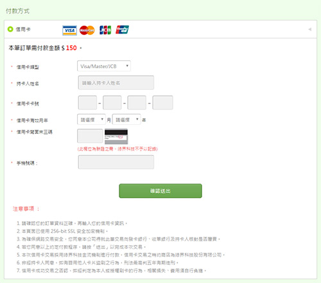Select the 信用卡 payment radio button
Image resolution: width=321 pixels, height=283 pixels.
[10, 29]
